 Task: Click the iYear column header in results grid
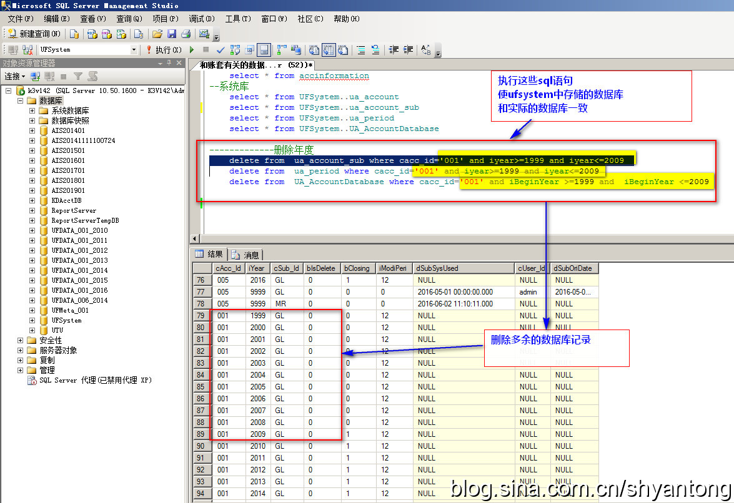pos(257,268)
